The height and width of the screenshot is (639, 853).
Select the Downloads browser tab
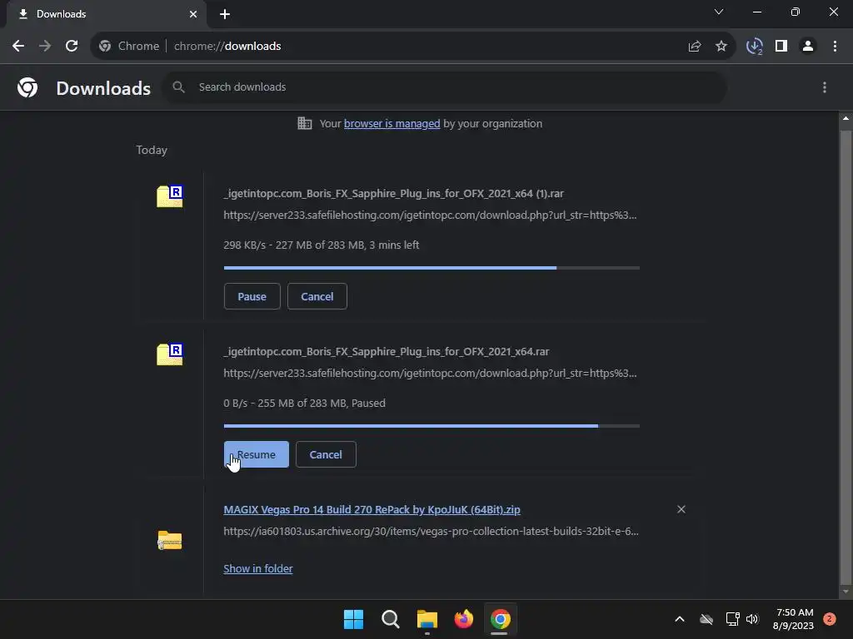click(106, 14)
